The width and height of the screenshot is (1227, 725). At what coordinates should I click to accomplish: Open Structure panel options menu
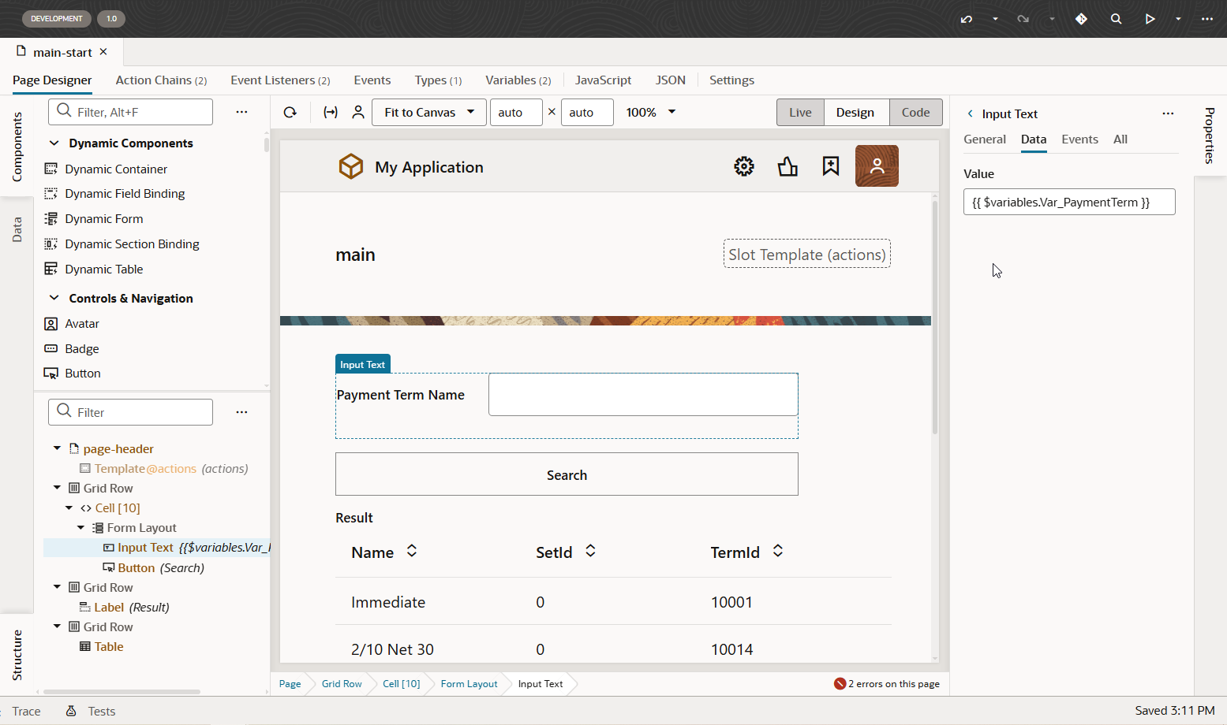coord(241,412)
